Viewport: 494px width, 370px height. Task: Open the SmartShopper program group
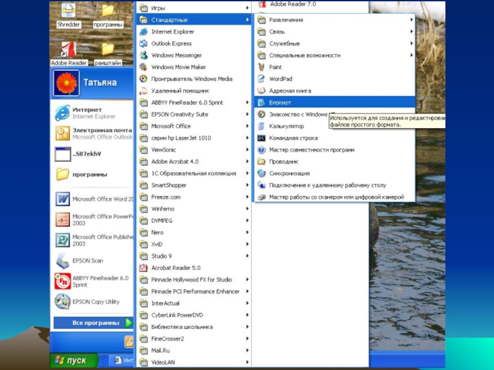pyautogui.click(x=194, y=186)
